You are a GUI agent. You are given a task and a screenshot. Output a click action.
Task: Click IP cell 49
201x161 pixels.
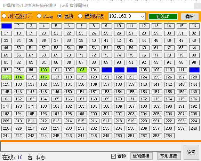[x=7, y=48]
